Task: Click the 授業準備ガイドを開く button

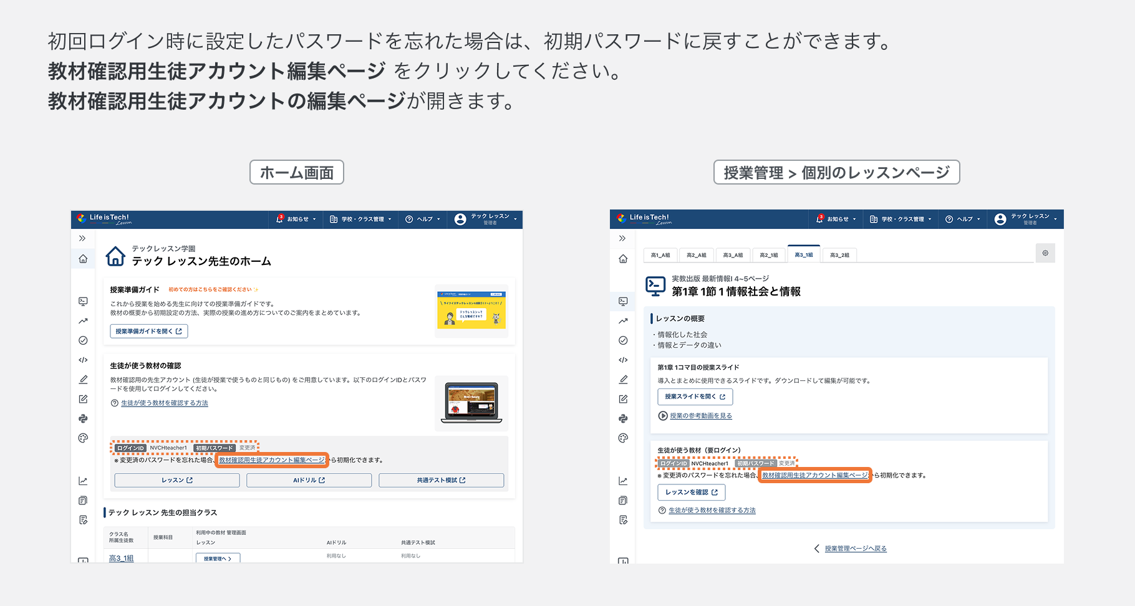Action: pyautogui.click(x=149, y=331)
